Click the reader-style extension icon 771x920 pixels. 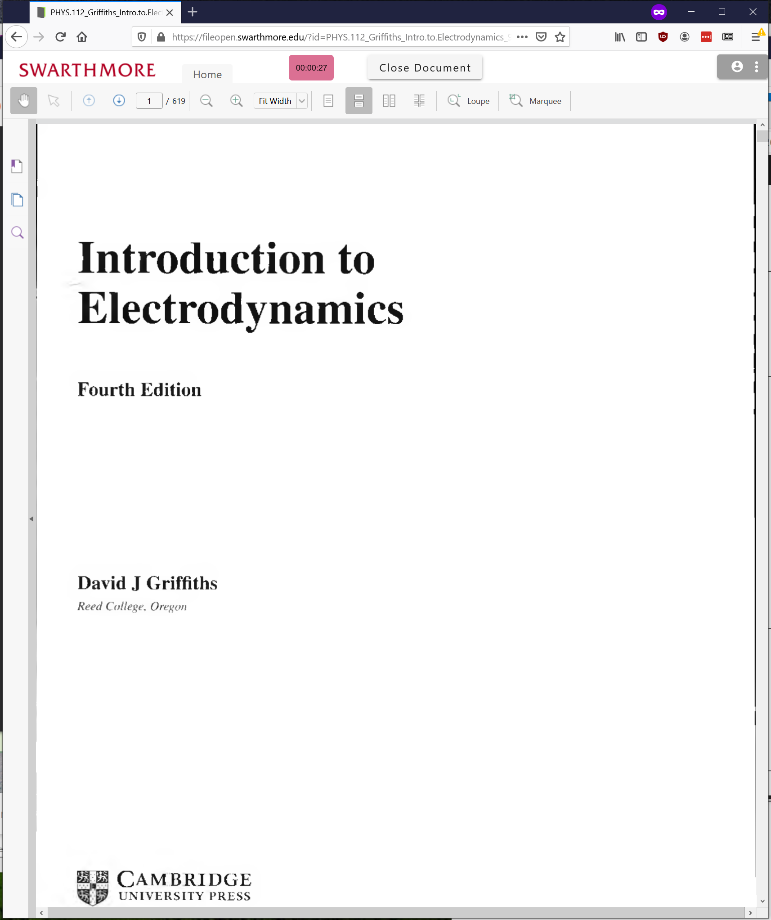[728, 37]
